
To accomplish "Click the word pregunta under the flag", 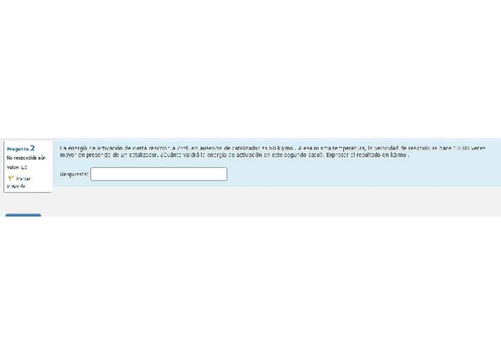I will pos(16,186).
